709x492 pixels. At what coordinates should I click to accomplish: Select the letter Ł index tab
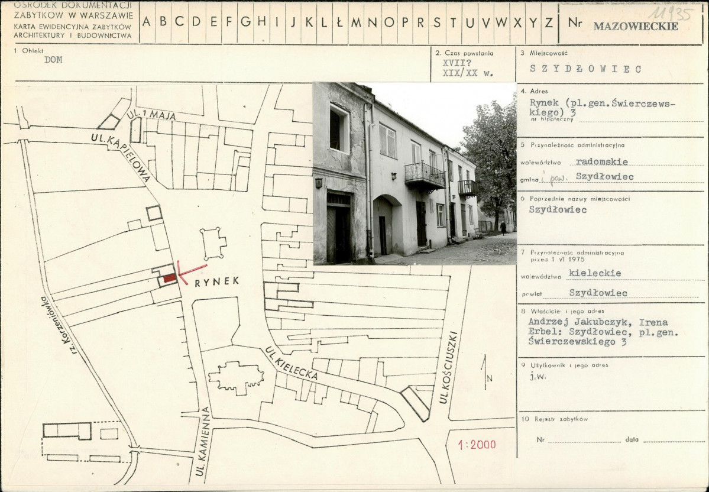[x=339, y=22]
